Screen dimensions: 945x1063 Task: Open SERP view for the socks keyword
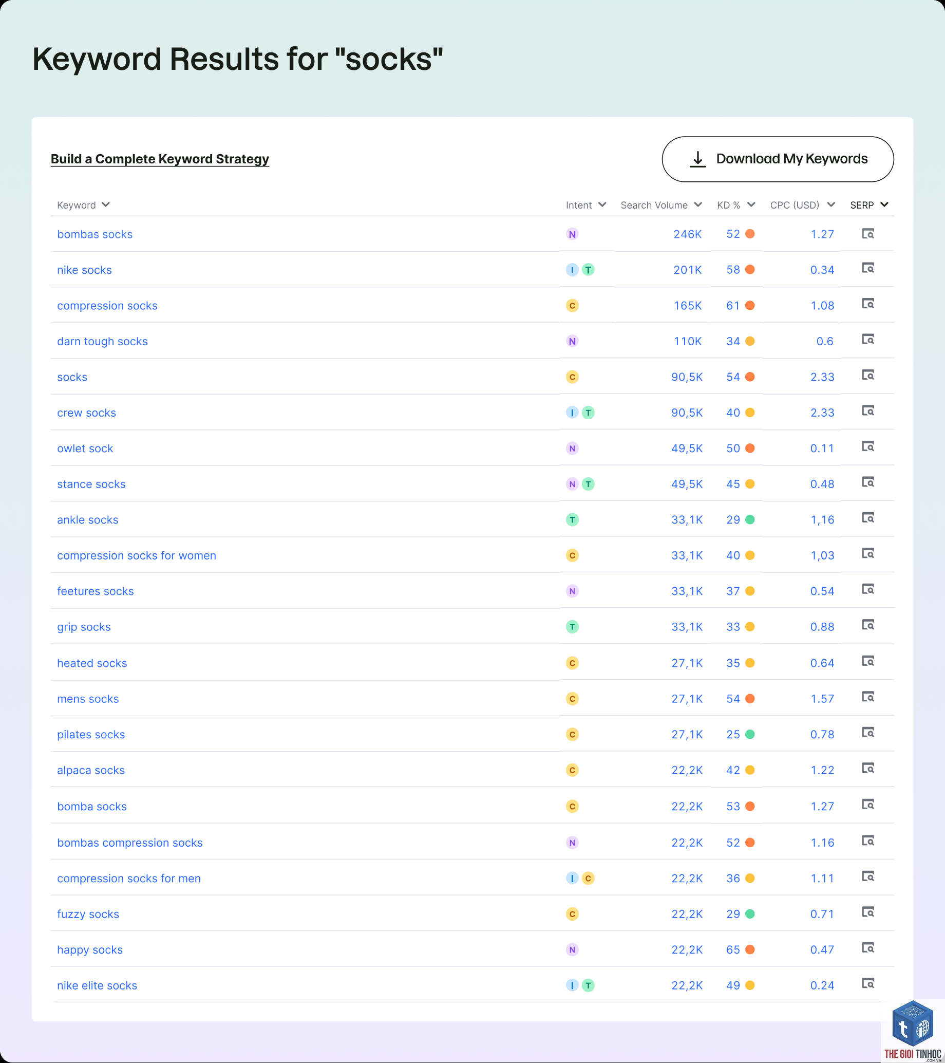click(x=867, y=375)
